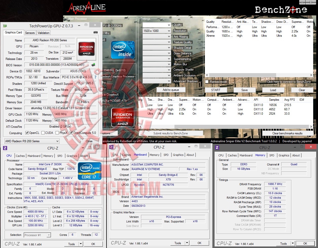Open the Anti Aliasing dropdown
318x248 pixels.
pos(156,36)
